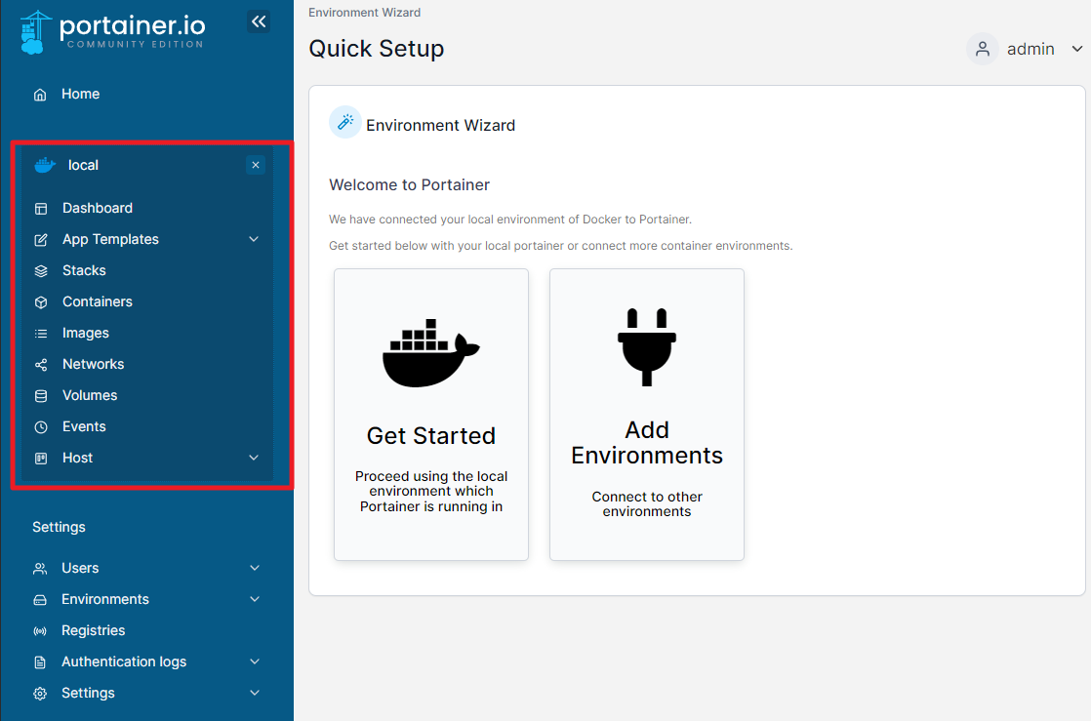Click the Portainer.io logo
1091x721 pixels.
tap(113, 32)
